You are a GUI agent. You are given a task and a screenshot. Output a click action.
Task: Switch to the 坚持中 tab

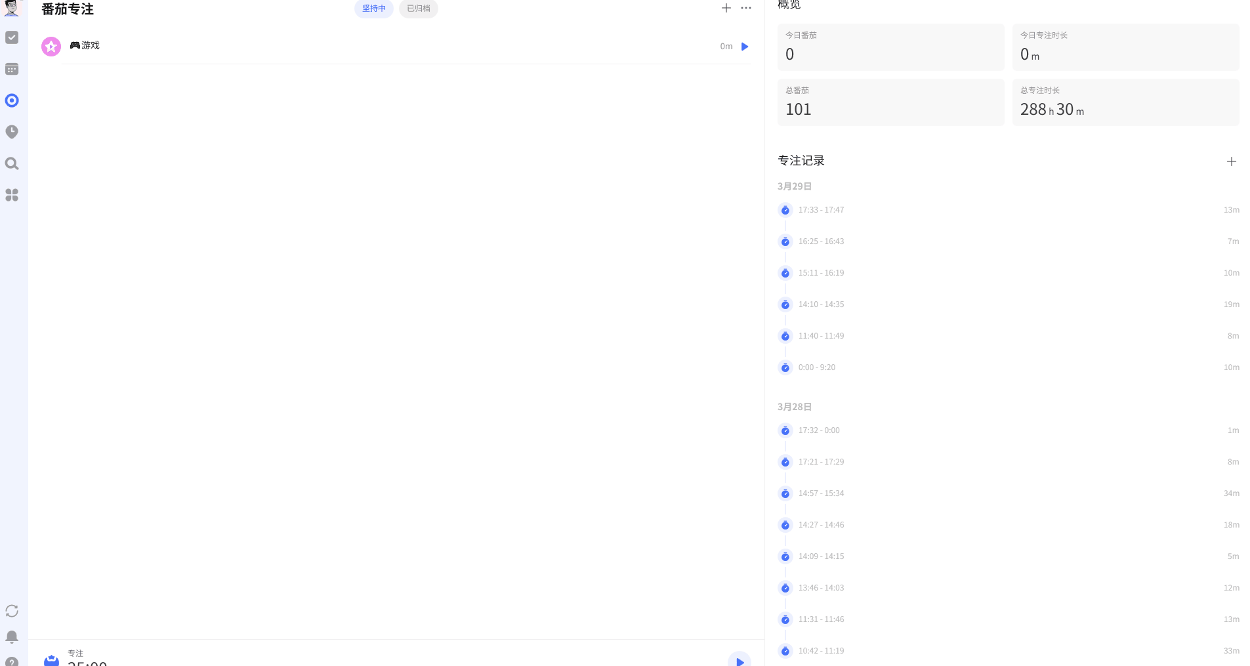pos(373,9)
